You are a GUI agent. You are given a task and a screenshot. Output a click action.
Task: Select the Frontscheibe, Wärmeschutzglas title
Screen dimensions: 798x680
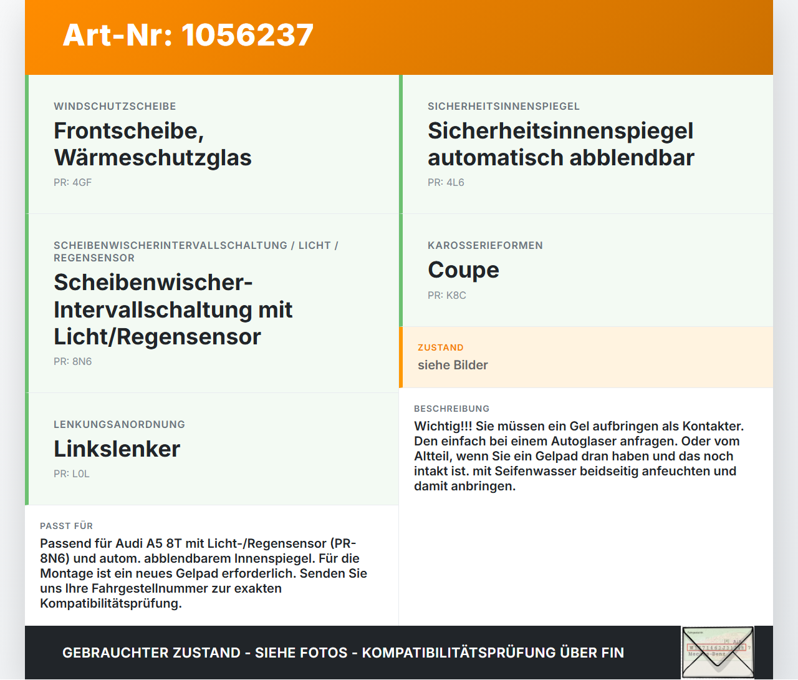153,144
